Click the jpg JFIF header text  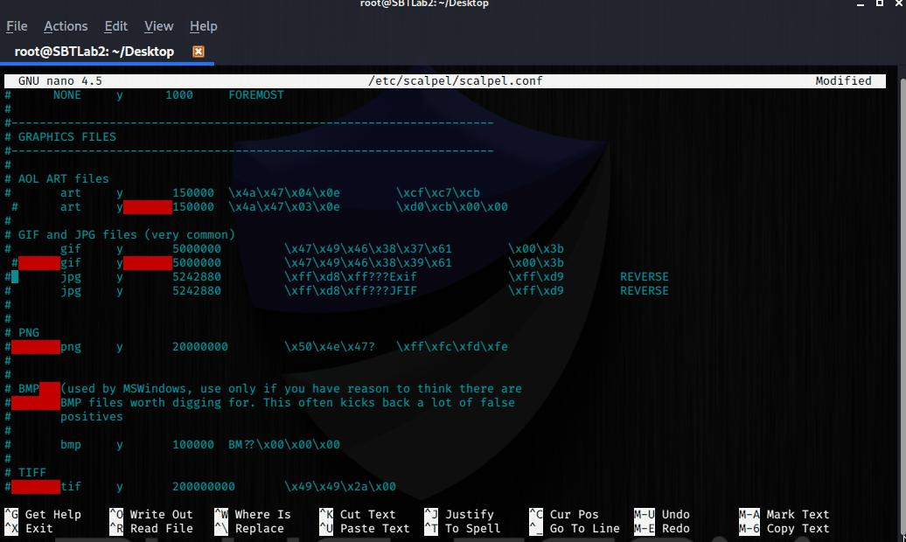pos(350,290)
